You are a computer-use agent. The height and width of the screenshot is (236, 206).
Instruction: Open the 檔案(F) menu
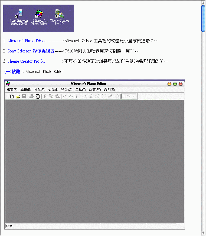point(12,90)
